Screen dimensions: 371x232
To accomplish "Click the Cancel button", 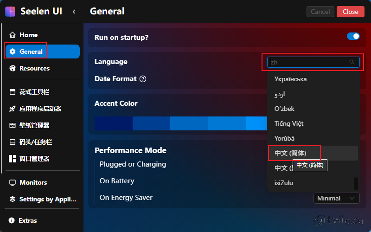I will pyautogui.click(x=320, y=12).
